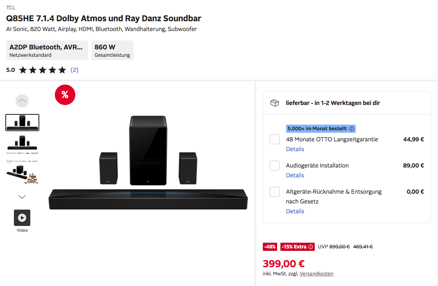Open info icon on -15% Extra badge
The height and width of the screenshot is (286, 438).
(x=311, y=247)
